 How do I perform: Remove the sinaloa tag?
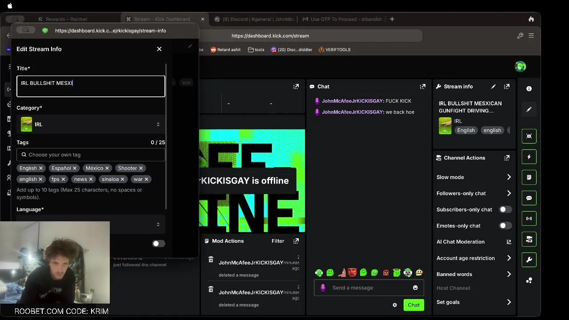point(123,179)
